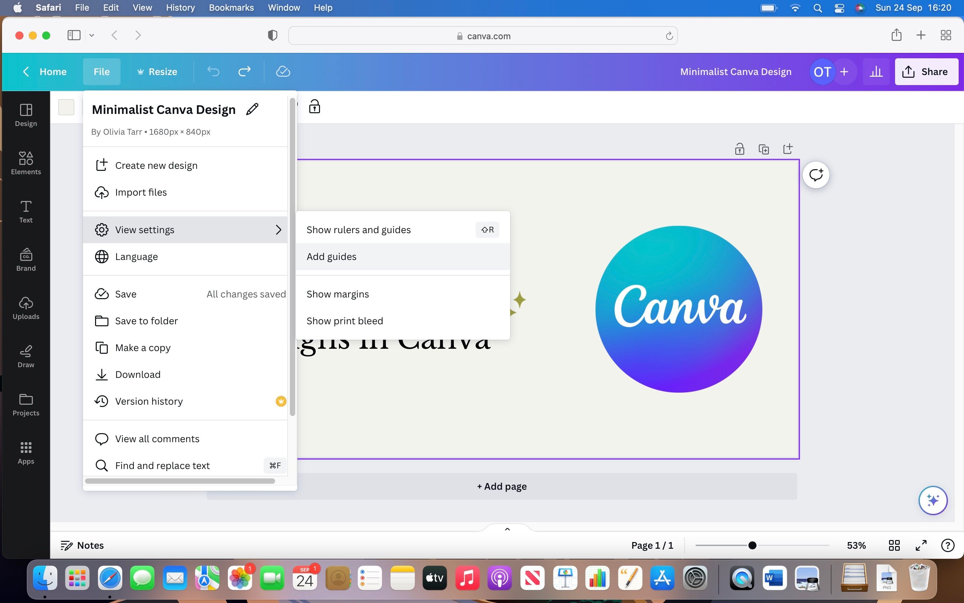Image resolution: width=964 pixels, height=603 pixels.
Task: Click the File menu vertical scrollbar
Action: (x=293, y=257)
